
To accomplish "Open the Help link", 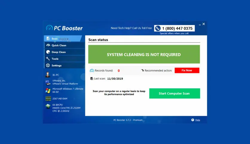I will 198,120.
